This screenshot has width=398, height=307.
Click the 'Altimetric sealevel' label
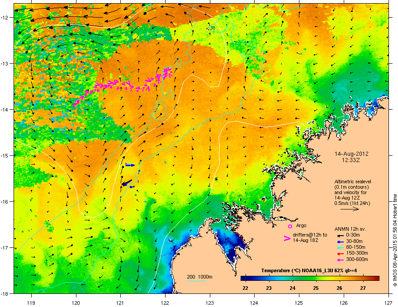tap(353, 181)
